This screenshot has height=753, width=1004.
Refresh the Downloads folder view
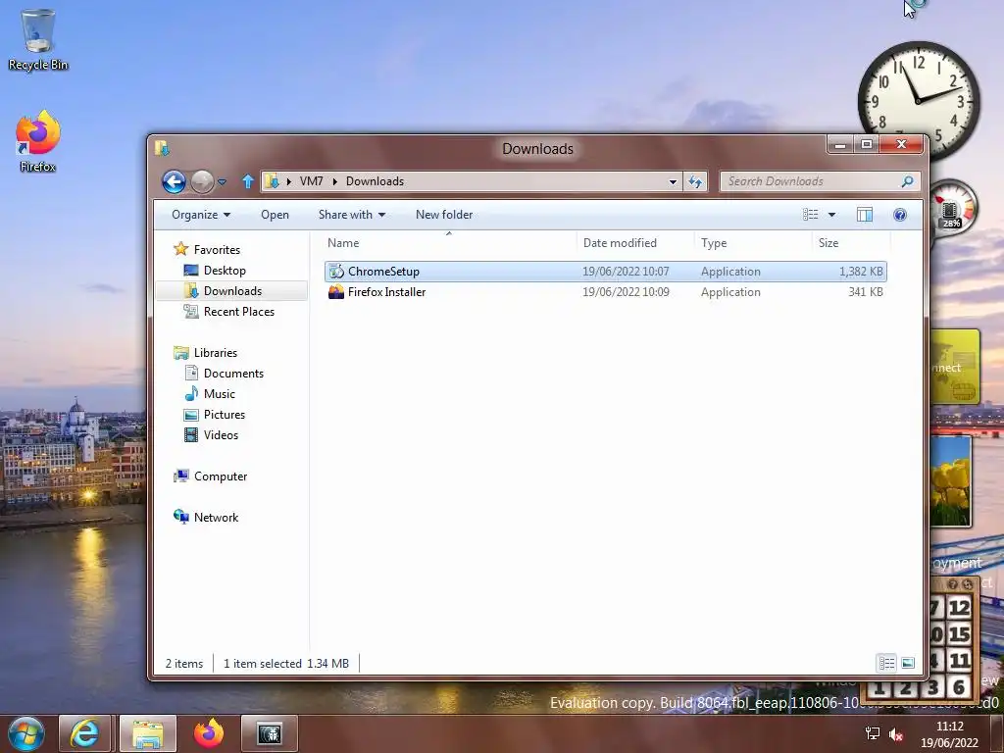[x=695, y=181]
